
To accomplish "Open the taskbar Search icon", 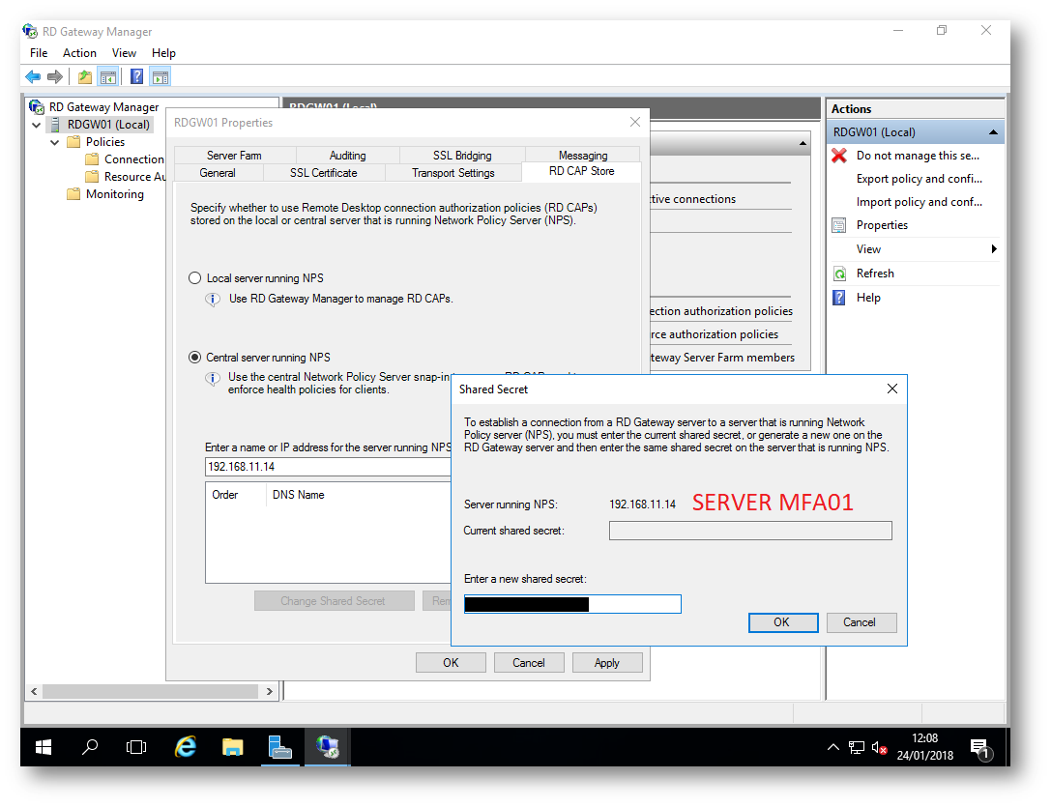I will pos(90,747).
